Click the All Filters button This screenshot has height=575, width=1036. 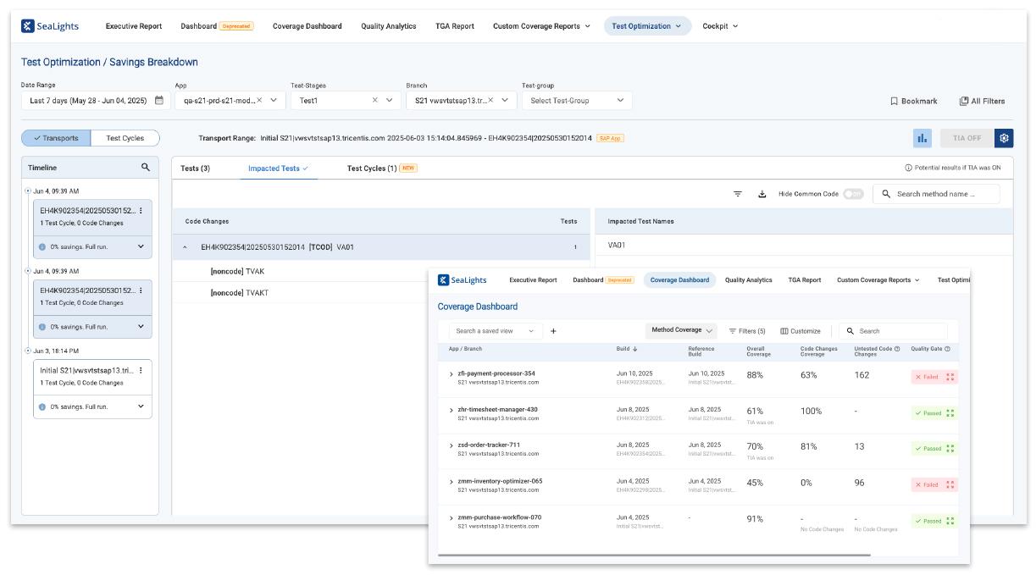[981, 101]
